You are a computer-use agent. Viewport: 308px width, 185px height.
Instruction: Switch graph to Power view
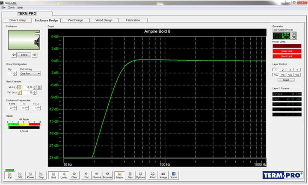(30, 174)
